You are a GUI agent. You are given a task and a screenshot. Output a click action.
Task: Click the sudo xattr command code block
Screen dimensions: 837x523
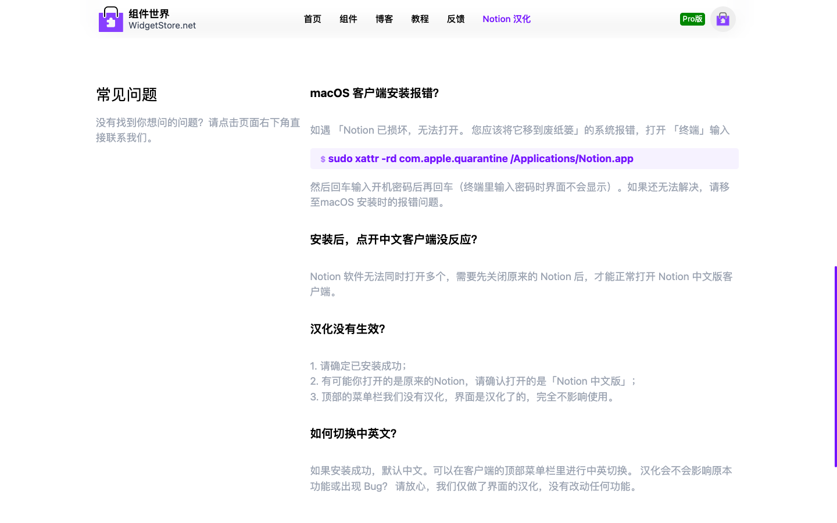(480, 159)
